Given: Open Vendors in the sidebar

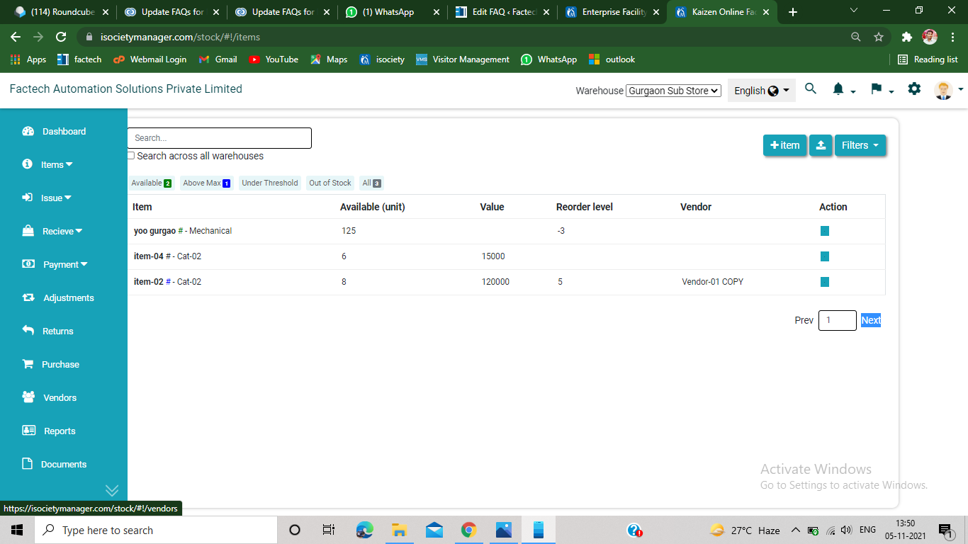Looking at the screenshot, I should [49, 397].
